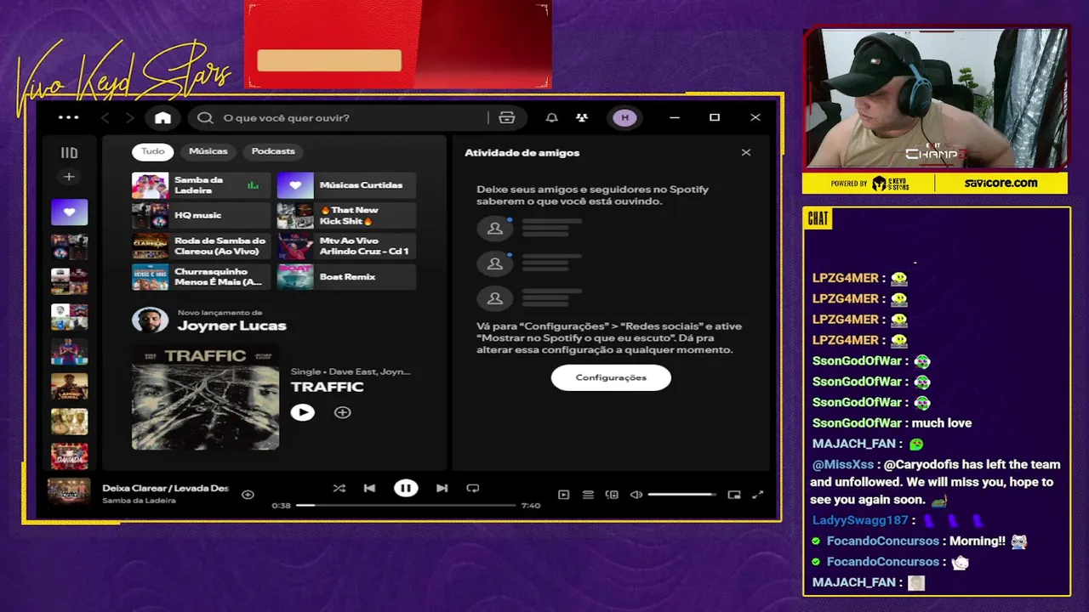
Task: Add TRAFFIC single to library
Action: point(342,412)
